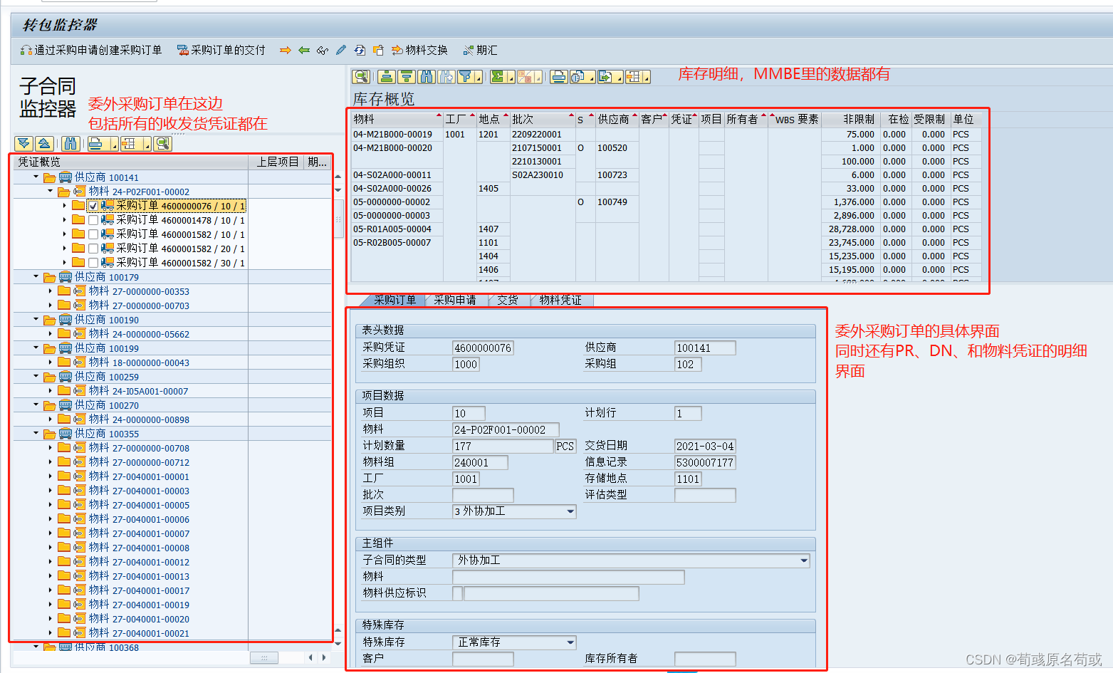Screen dimensions: 1113x673
Task: Click the views icon in stock overview toolbar
Action: click(x=578, y=76)
